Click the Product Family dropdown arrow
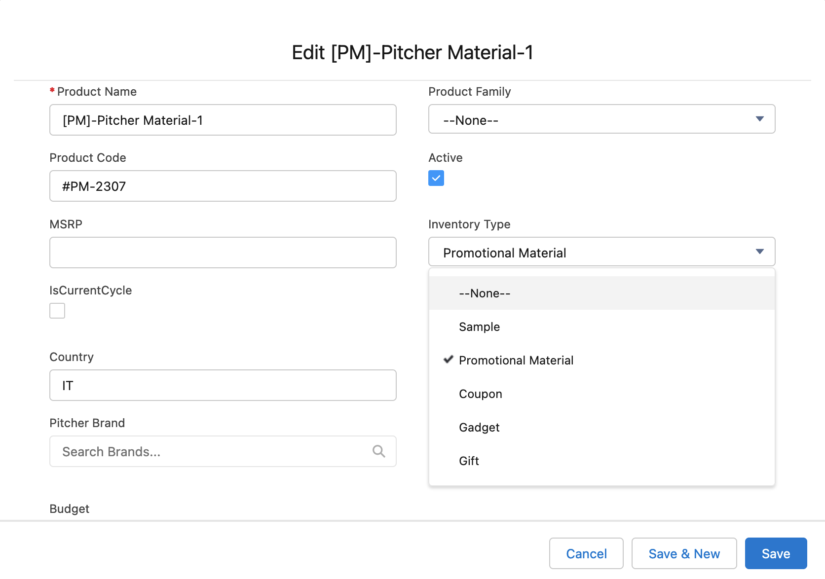Image resolution: width=825 pixels, height=579 pixels. tap(759, 119)
